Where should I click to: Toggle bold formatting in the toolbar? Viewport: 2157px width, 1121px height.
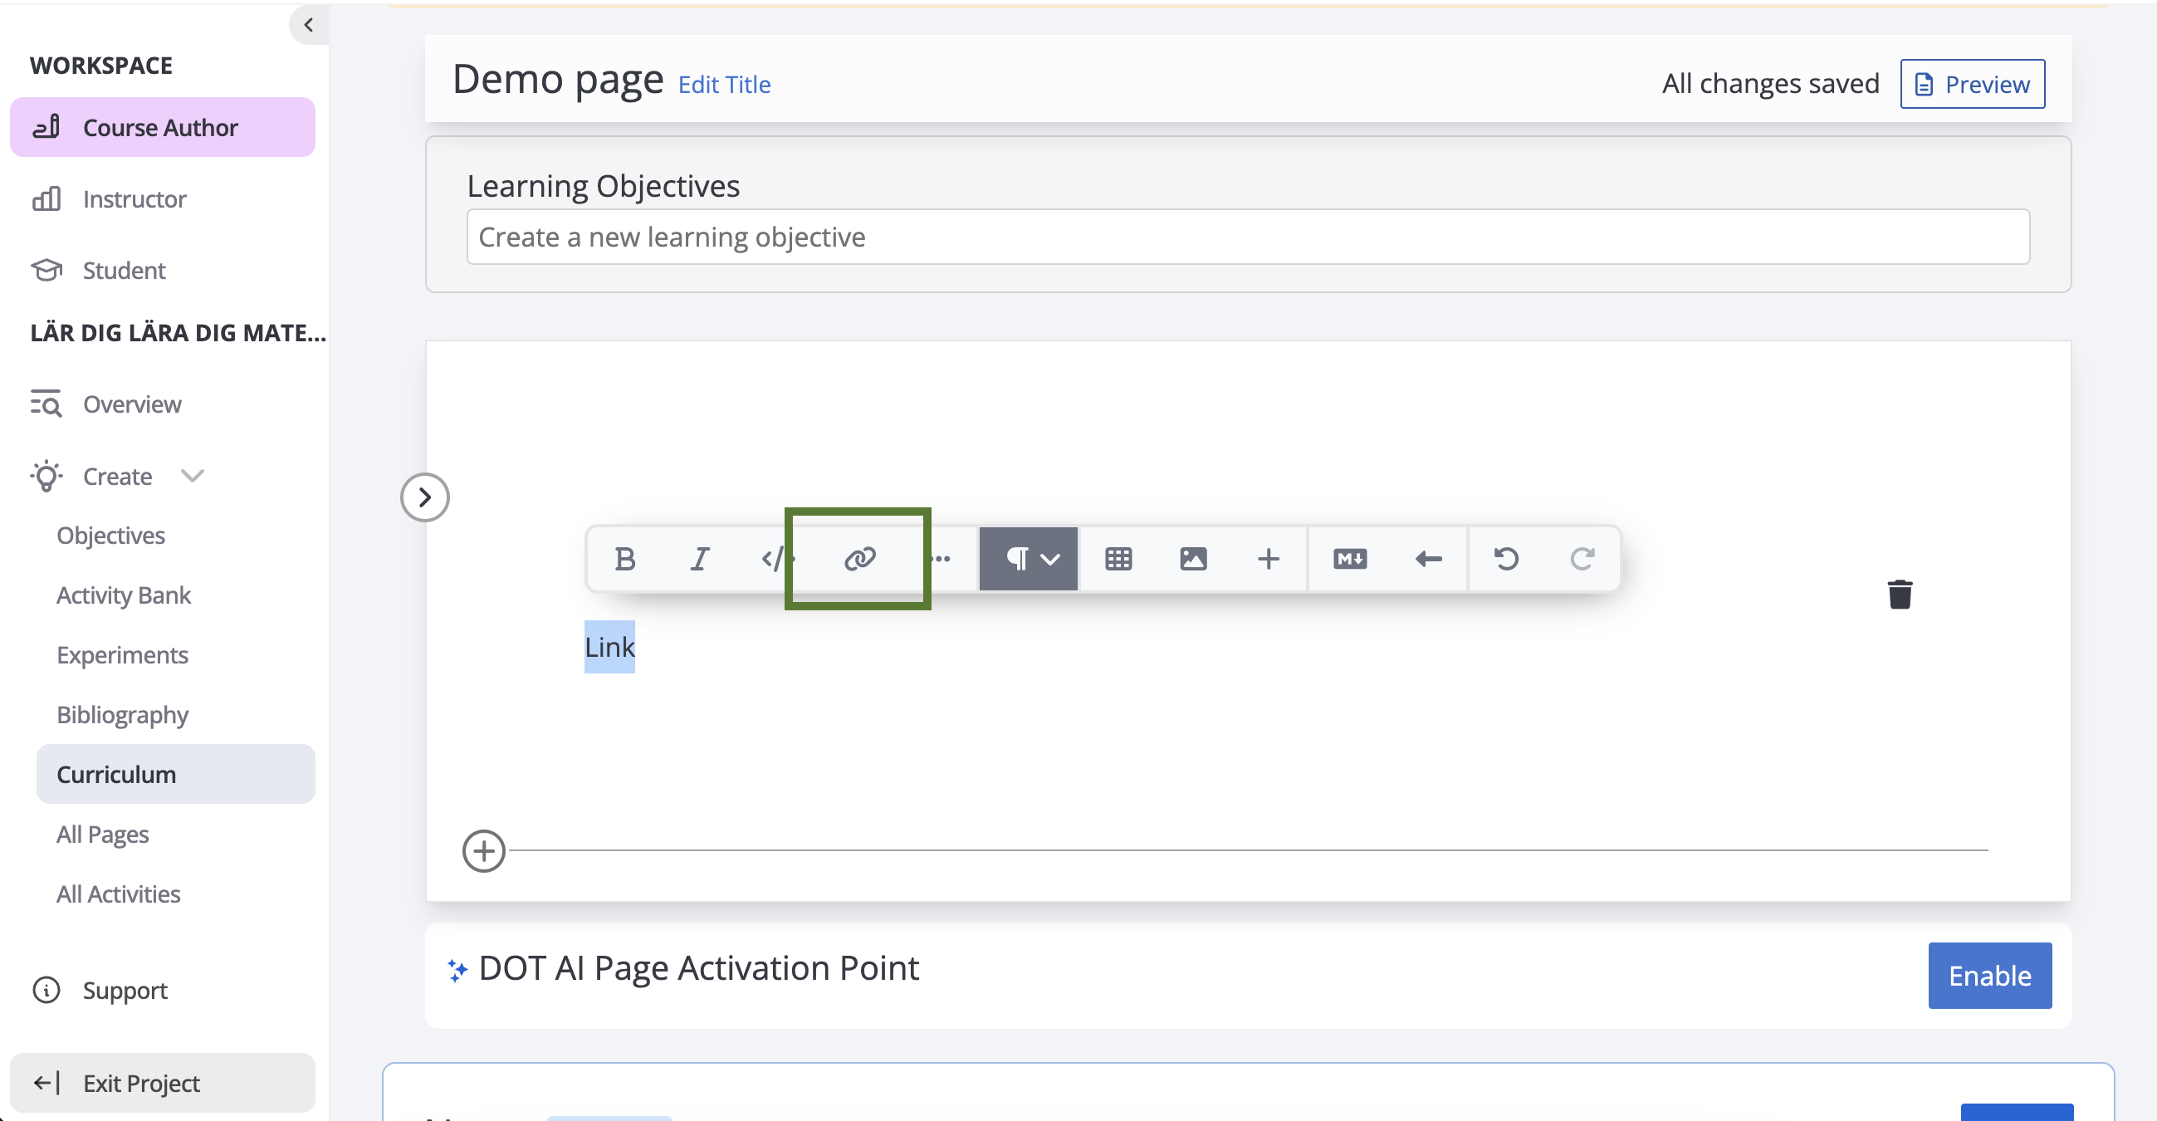624,558
